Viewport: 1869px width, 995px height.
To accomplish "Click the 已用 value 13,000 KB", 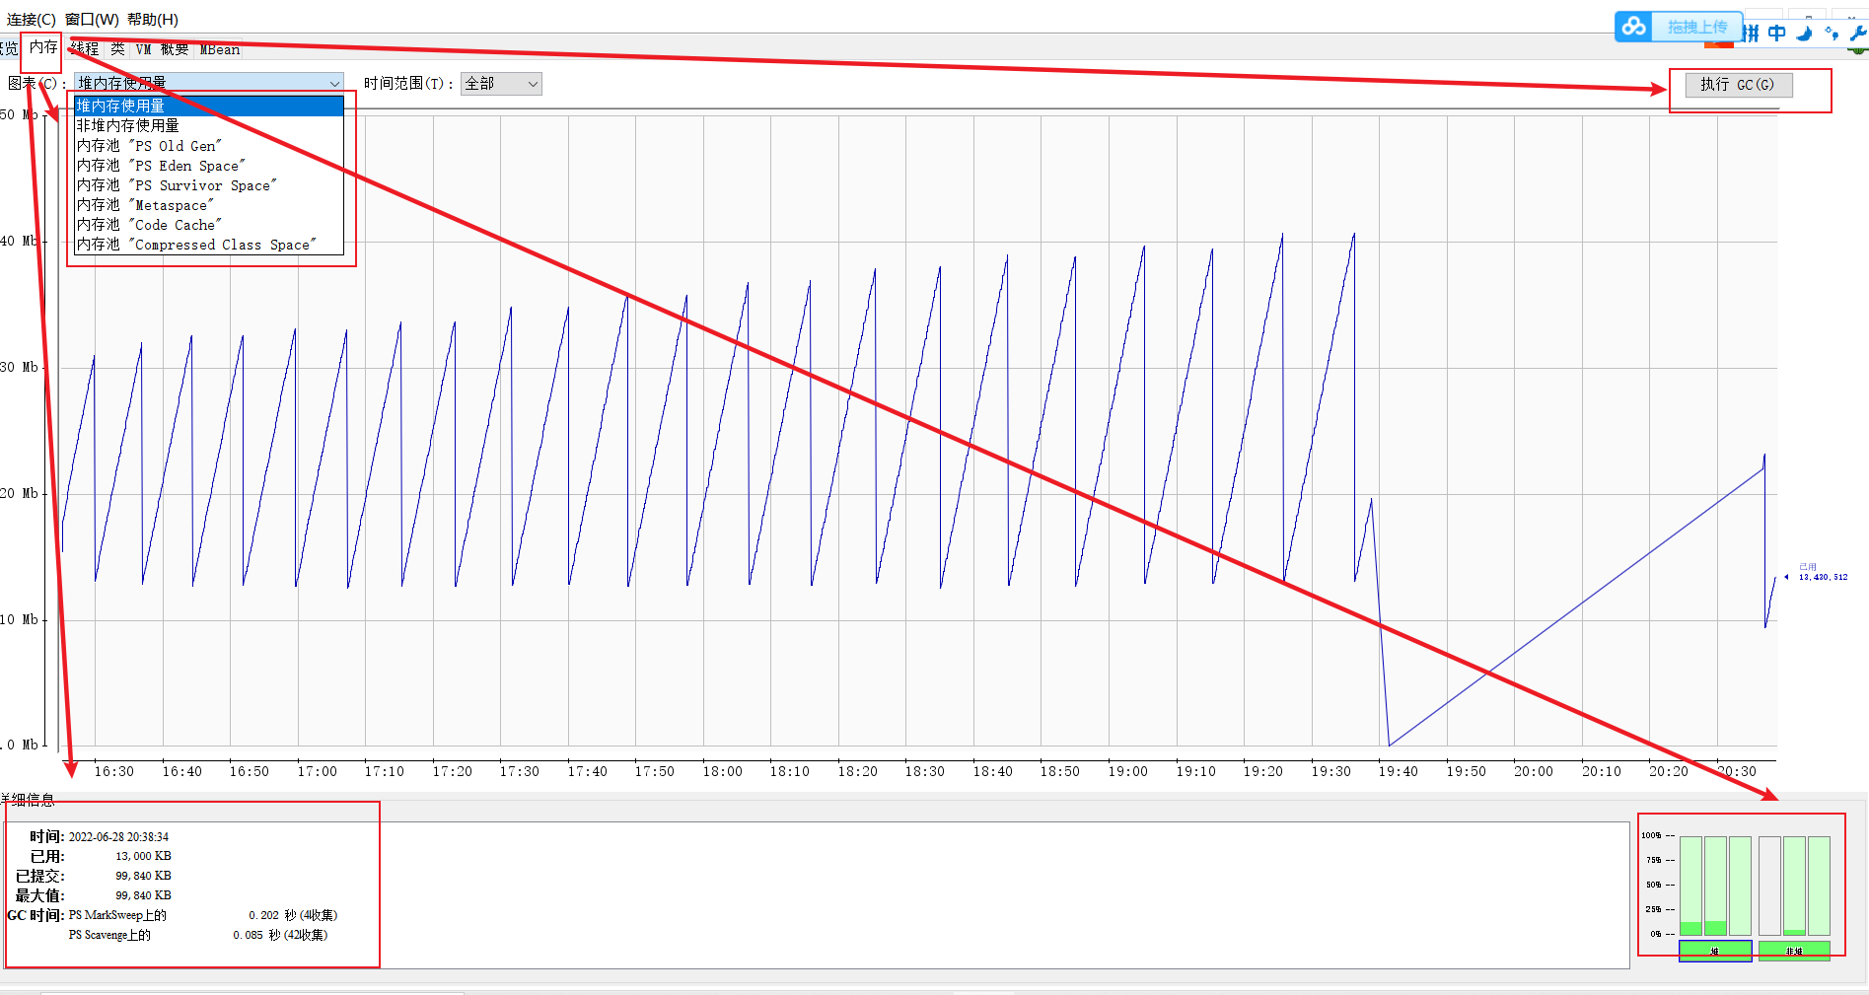I will pos(143,856).
